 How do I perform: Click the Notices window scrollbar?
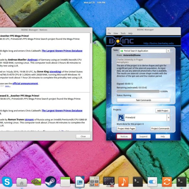91,38
